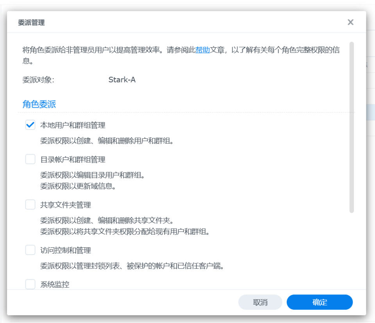Check the 访问控制和管理 checkbox
This screenshot has height=323, width=375.
point(30,250)
